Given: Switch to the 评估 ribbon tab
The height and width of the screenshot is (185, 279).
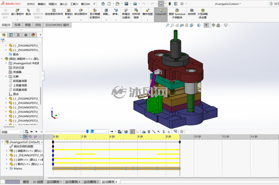Looking at the screenshot, I should 38,25.
